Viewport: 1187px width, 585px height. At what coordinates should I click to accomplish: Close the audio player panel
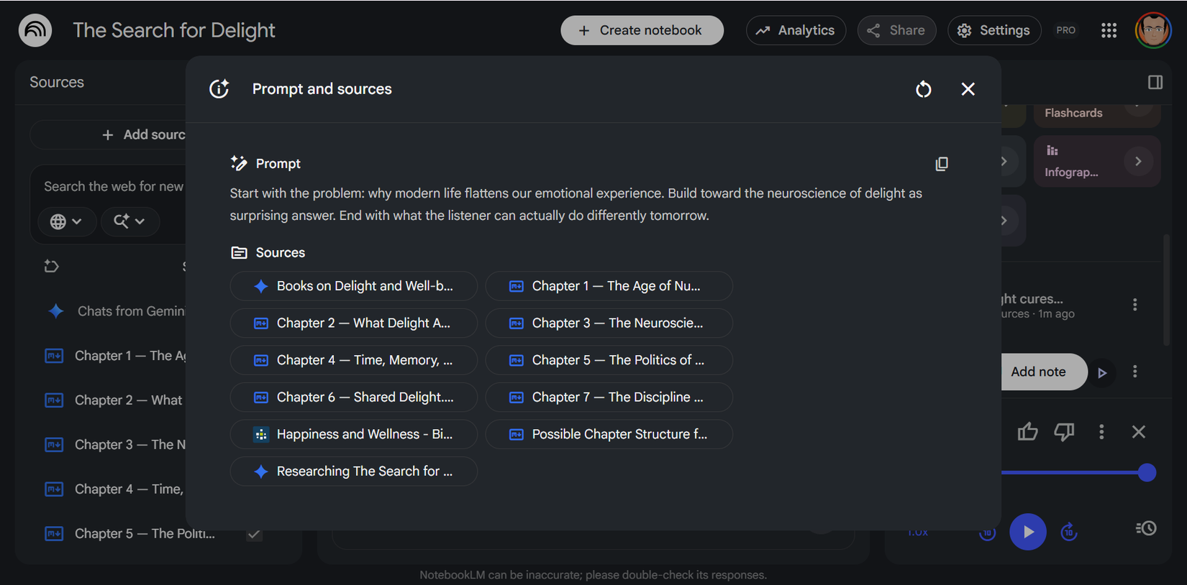1139,432
